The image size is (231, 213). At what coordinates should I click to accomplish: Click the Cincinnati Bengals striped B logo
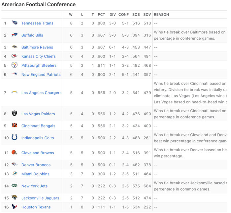[15, 125]
